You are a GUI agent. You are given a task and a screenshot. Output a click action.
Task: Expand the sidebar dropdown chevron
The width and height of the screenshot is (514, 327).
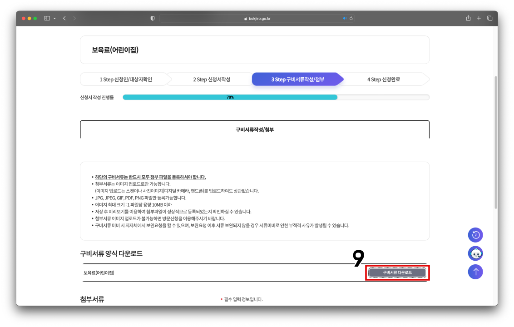click(55, 18)
